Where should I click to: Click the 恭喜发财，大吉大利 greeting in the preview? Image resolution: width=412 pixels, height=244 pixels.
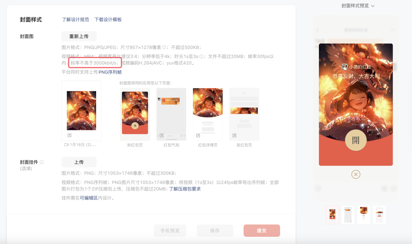[356, 76]
